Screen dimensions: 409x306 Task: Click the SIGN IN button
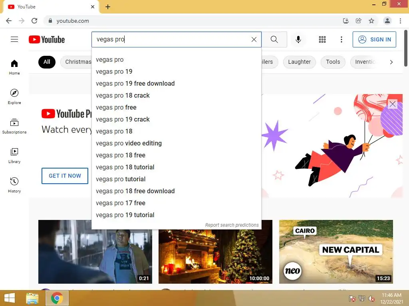(374, 39)
